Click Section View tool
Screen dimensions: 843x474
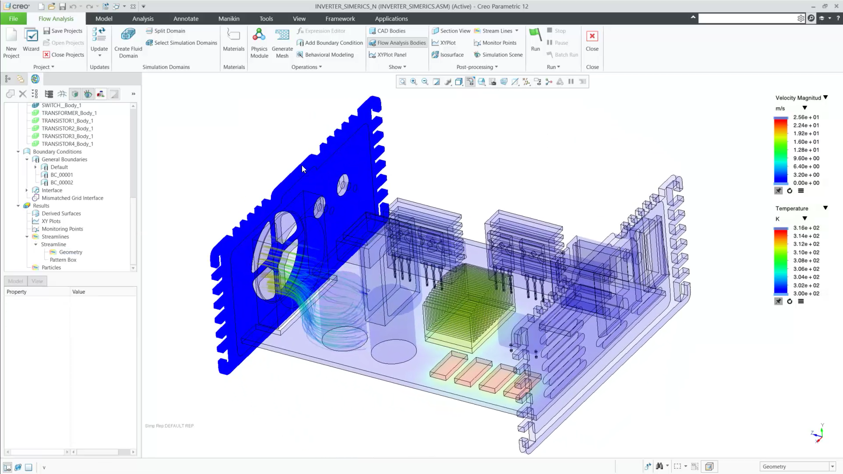pyautogui.click(x=450, y=31)
